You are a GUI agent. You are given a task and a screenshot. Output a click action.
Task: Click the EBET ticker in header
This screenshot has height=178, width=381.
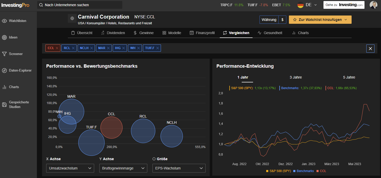281,5
